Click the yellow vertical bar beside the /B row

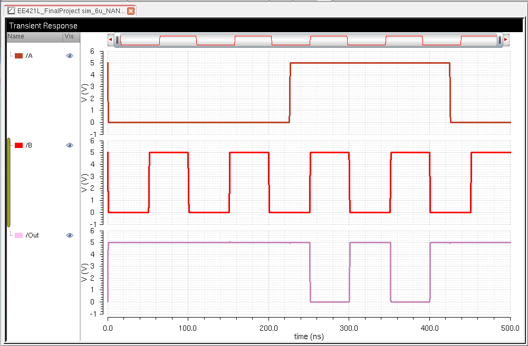coord(8,182)
